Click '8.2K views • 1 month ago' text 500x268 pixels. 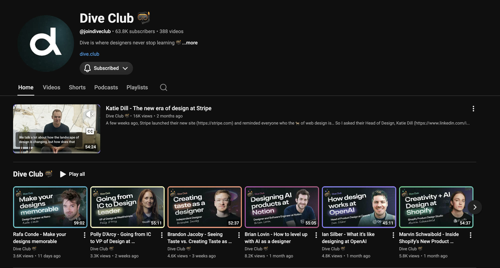(269, 256)
